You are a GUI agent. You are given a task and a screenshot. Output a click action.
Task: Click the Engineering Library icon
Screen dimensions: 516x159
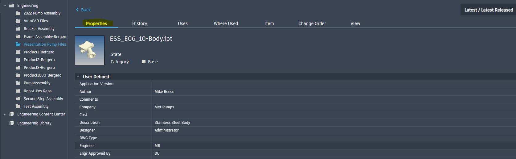[x=12, y=123]
